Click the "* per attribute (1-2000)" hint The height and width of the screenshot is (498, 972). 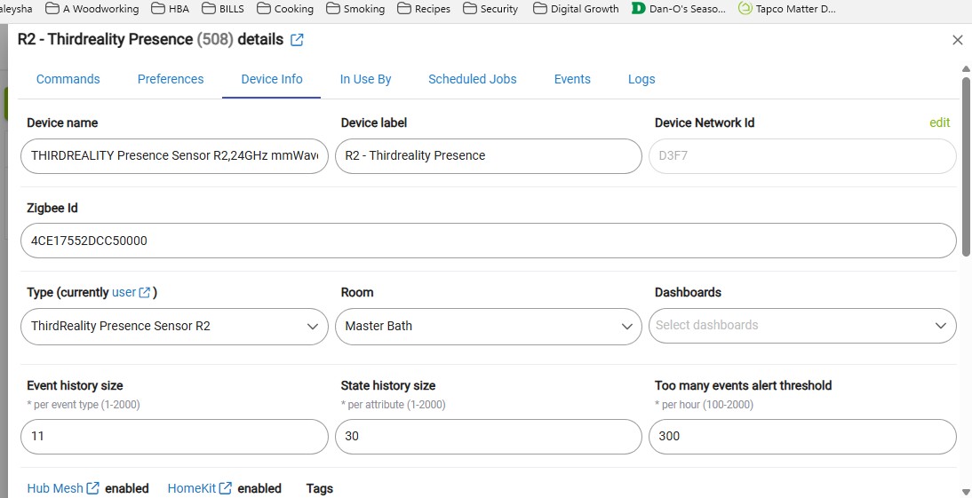pyautogui.click(x=393, y=405)
